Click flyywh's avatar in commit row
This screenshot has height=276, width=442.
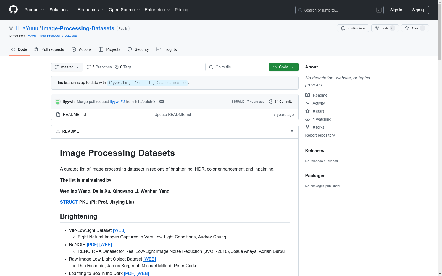pyautogui.click(x=58, y=102)
